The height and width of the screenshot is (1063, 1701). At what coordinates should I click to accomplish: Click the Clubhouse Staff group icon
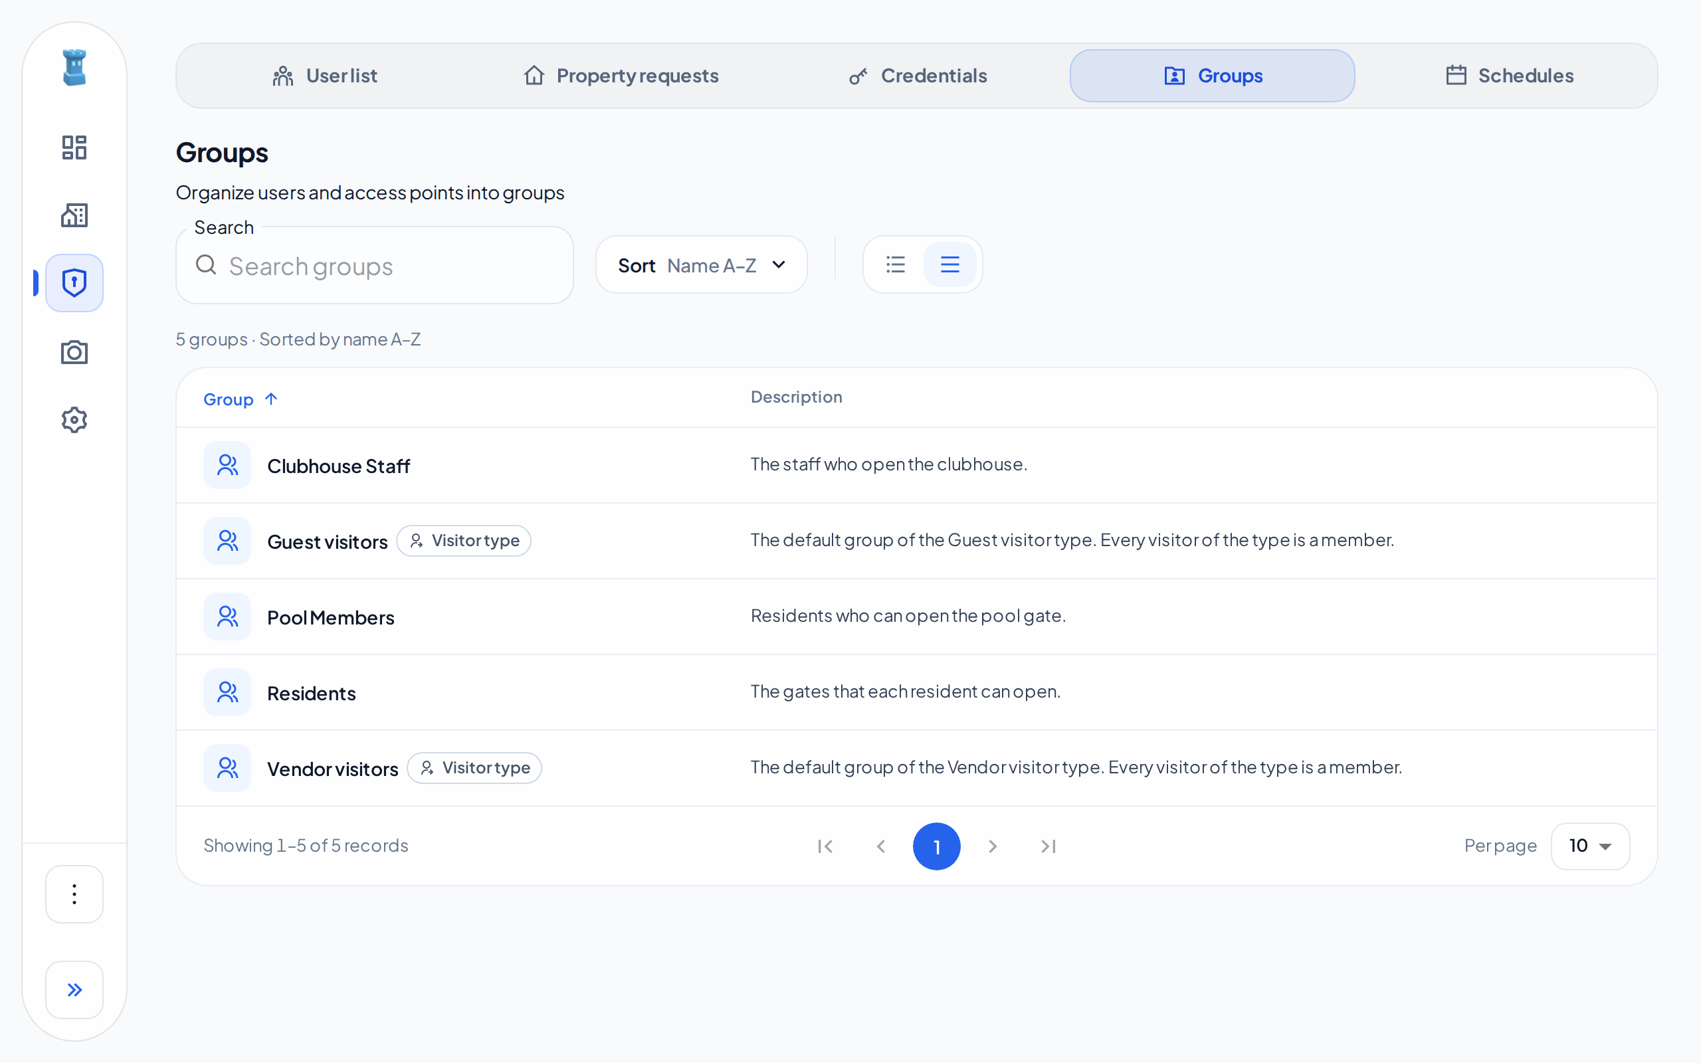227,464
